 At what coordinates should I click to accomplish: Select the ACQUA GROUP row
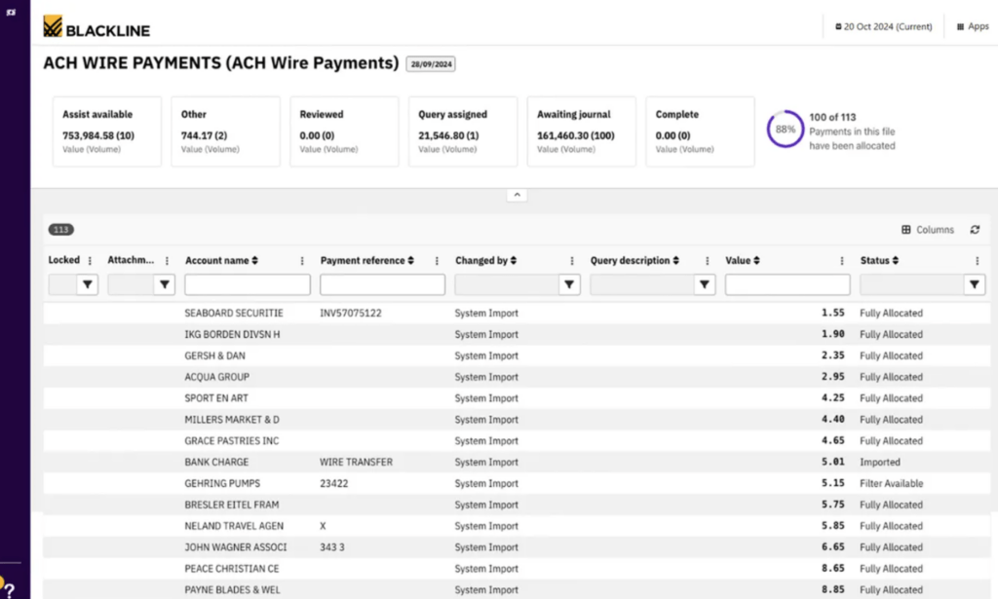(x=517, y=377)
